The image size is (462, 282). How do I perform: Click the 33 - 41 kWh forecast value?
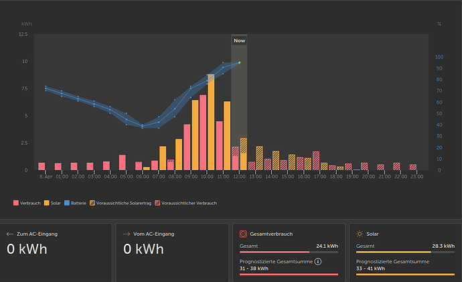370,269
